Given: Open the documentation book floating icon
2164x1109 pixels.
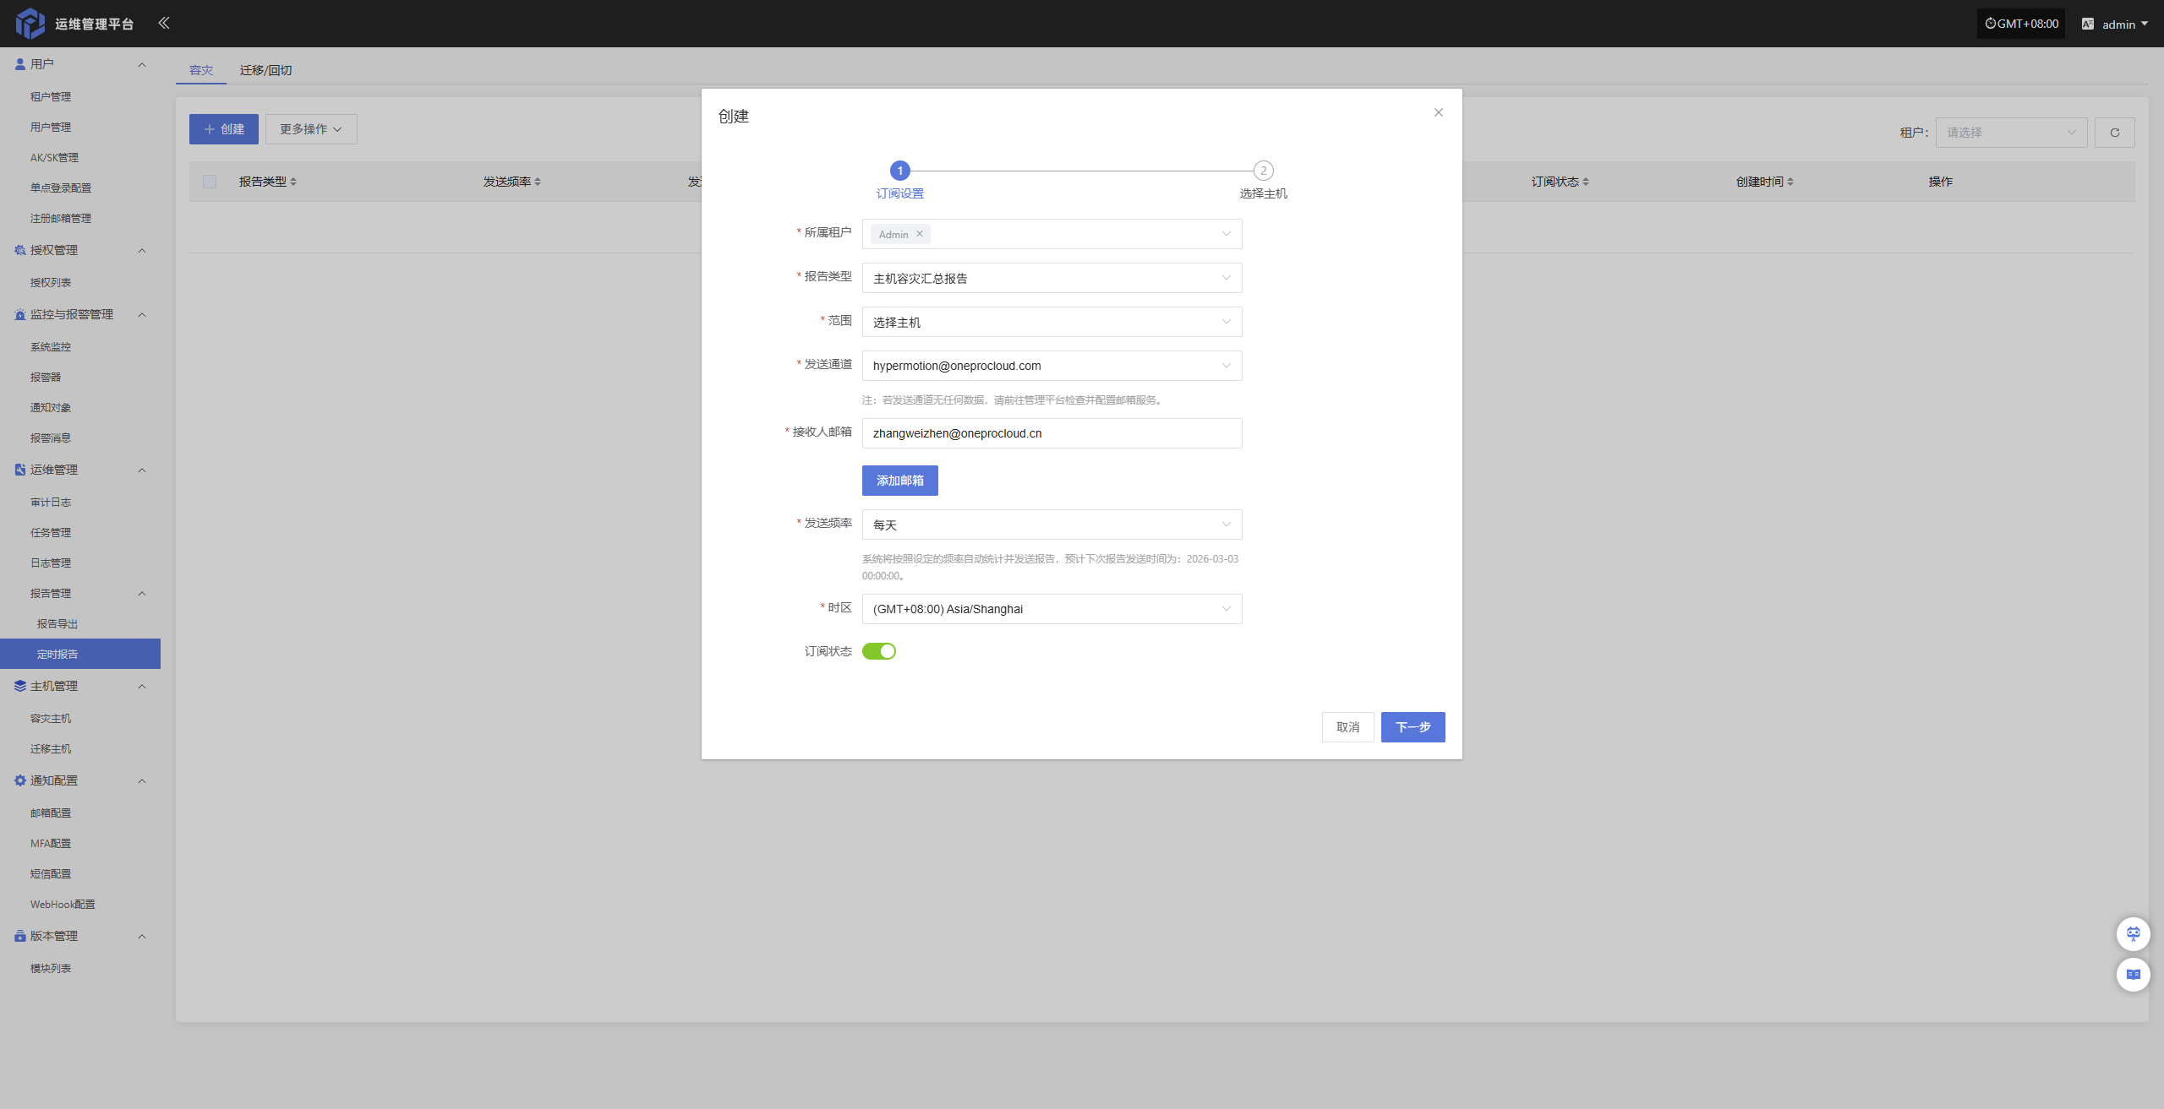Looking at the screenshot, I should tap(2133, 974).
